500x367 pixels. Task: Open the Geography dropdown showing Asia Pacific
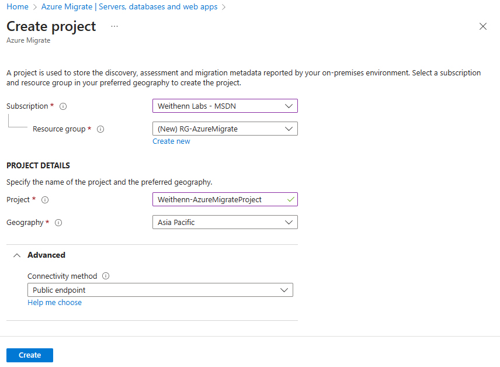pos(225,223)
